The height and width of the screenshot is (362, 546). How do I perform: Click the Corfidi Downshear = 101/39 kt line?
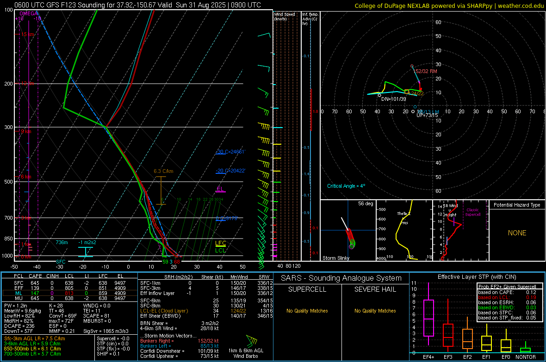pos(180,351)
